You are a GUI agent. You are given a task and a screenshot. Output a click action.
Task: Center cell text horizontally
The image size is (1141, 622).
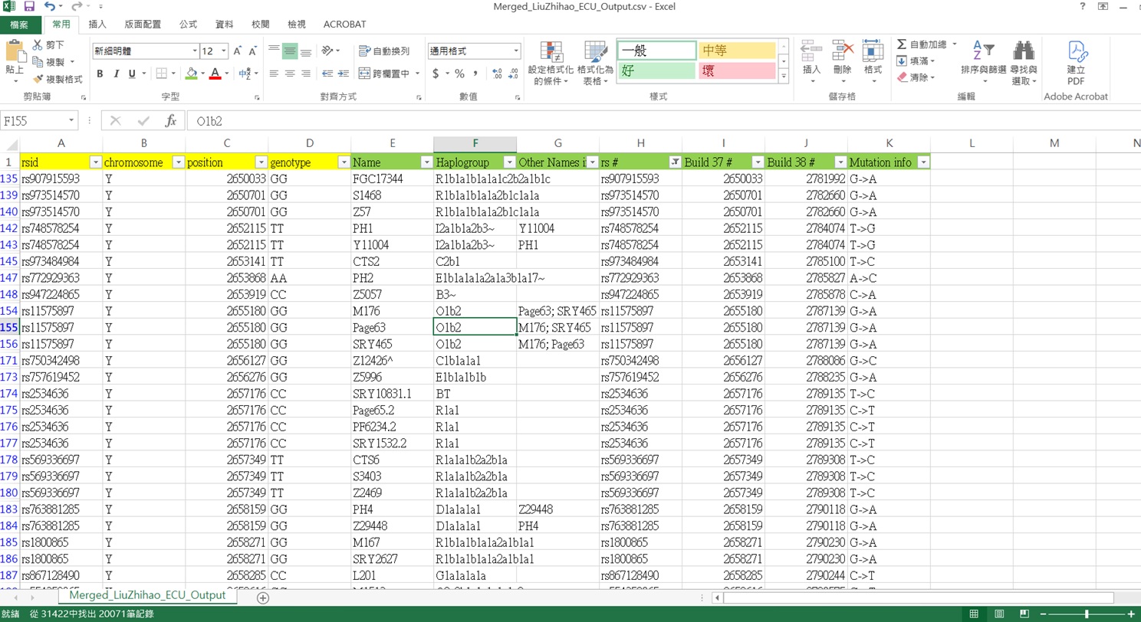coord(290,74)
